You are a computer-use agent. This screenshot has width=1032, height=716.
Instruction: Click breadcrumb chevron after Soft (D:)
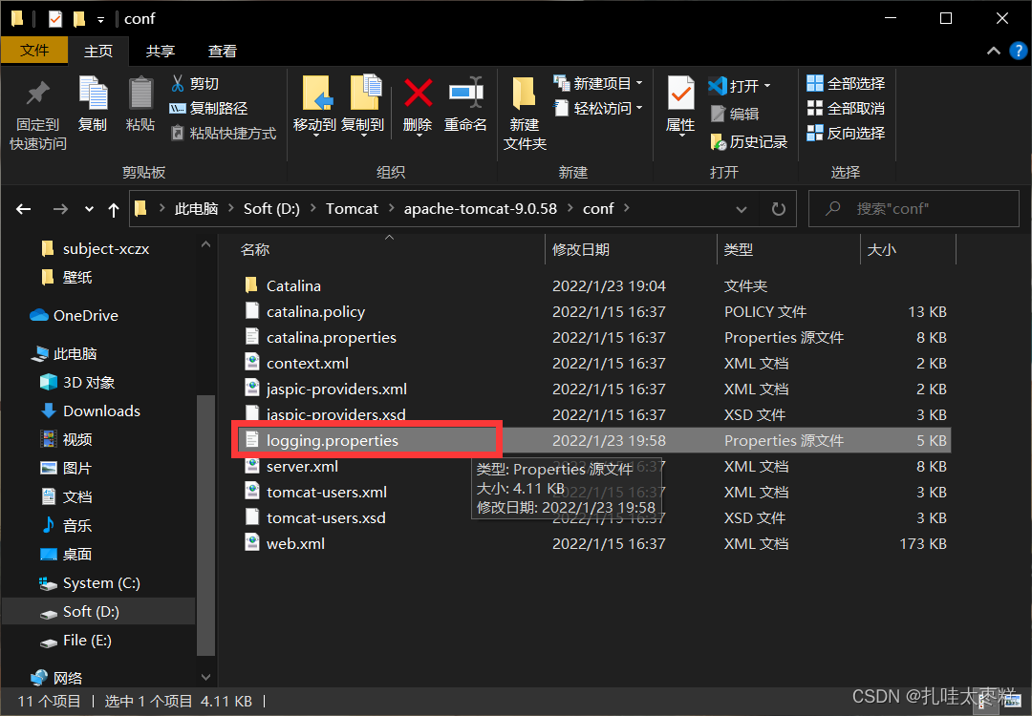point(312,208)
